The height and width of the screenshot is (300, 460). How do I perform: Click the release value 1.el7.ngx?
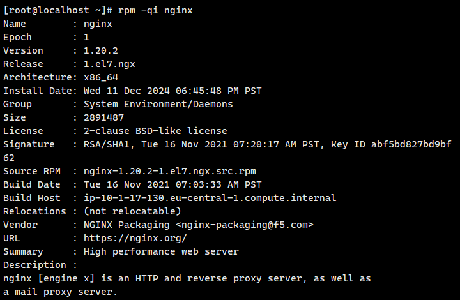[109, 64]
